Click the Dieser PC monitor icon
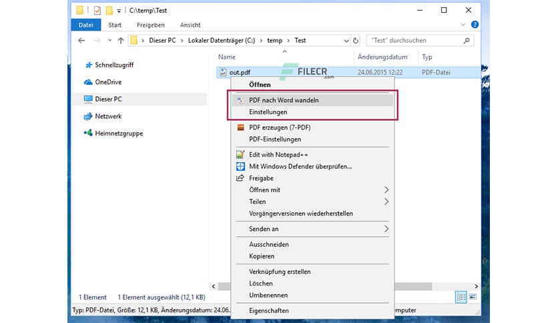The image size is (558, 323). coord(88,99)
